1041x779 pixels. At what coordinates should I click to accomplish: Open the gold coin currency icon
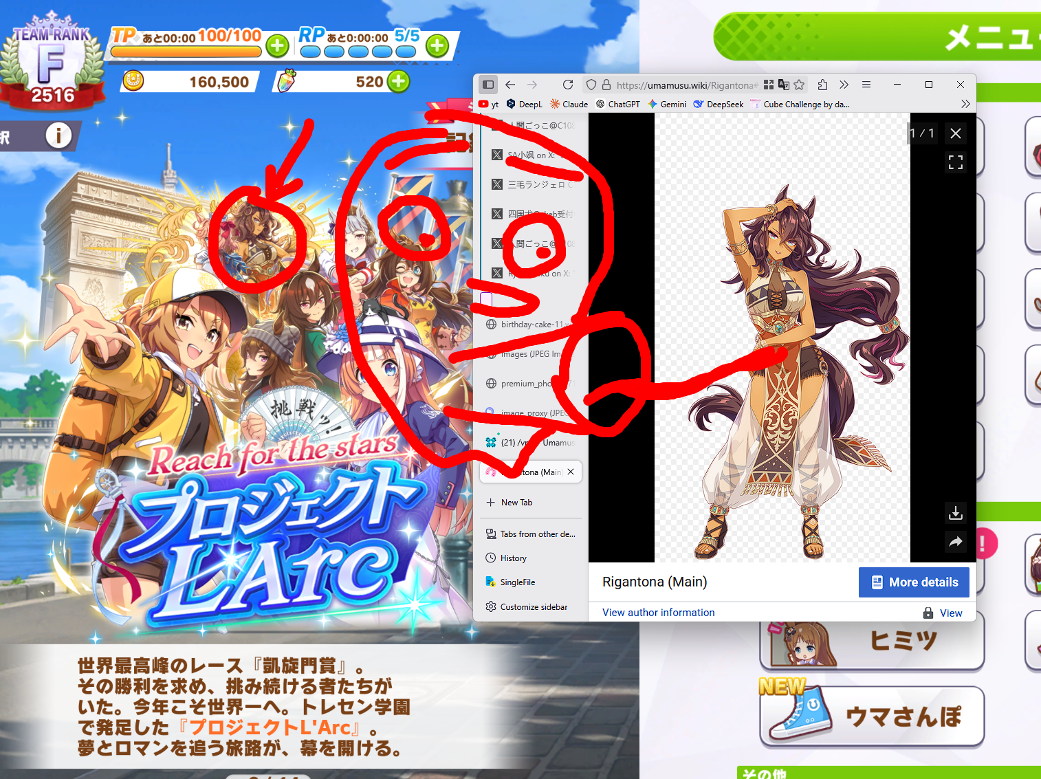point(133,81)
